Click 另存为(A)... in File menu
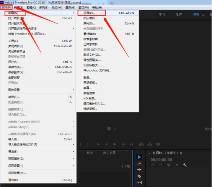 [x=38, y=67]
